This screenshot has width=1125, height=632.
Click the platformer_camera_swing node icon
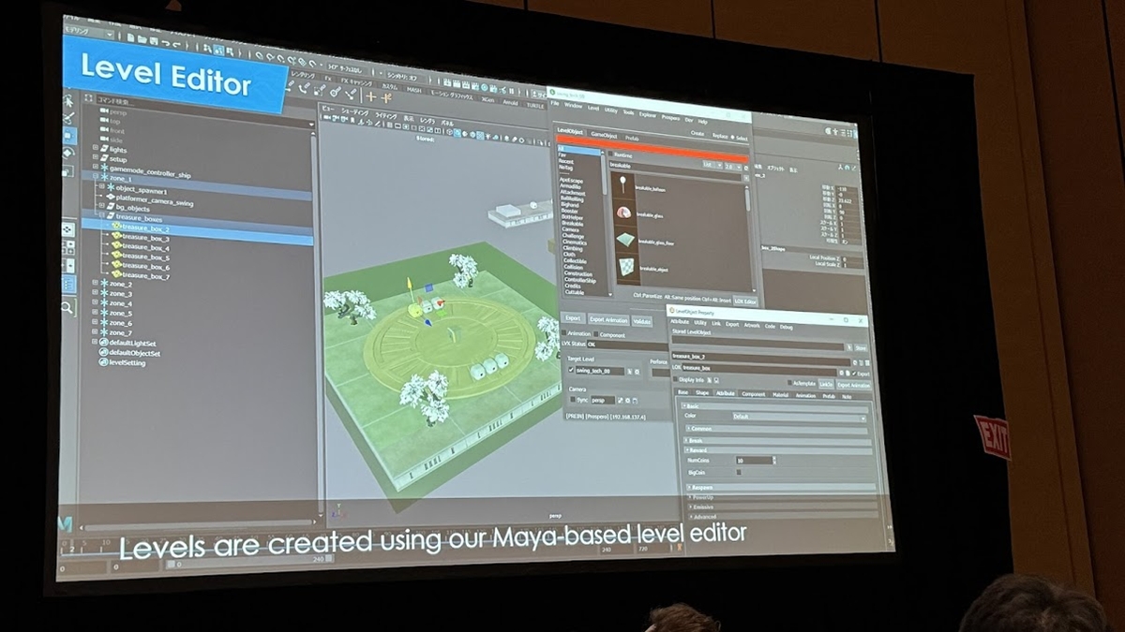111,198
